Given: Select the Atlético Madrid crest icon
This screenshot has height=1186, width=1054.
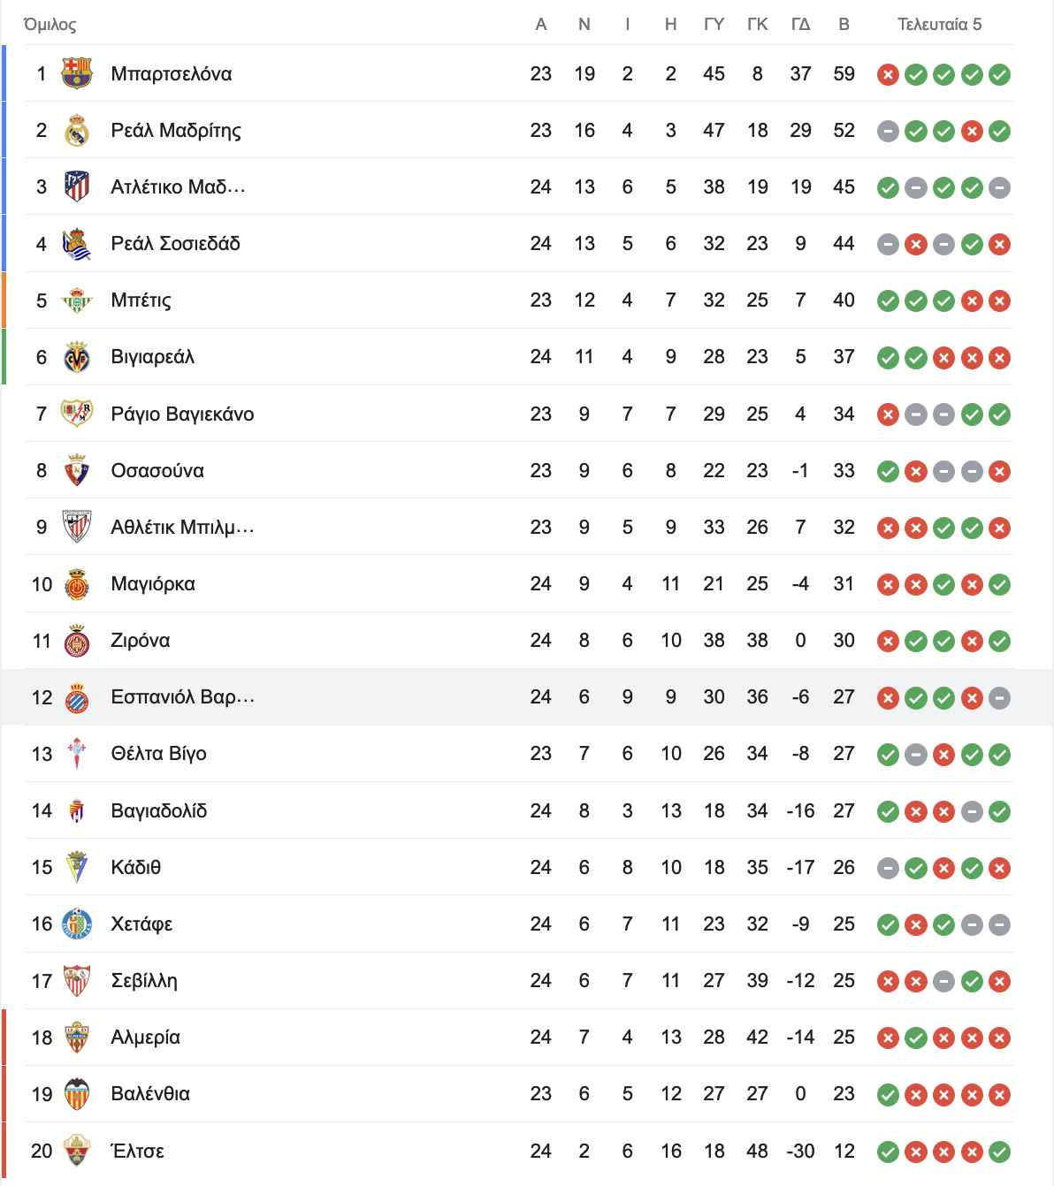Looking at the screenshot, I should [77, 186].
